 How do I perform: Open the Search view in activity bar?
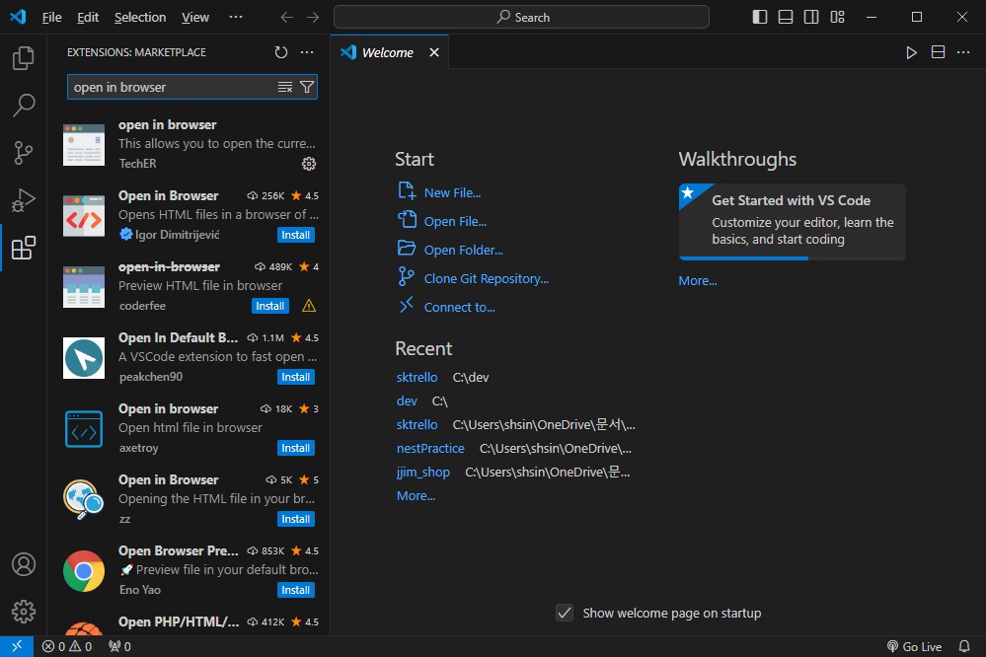(x=24, y=105)
